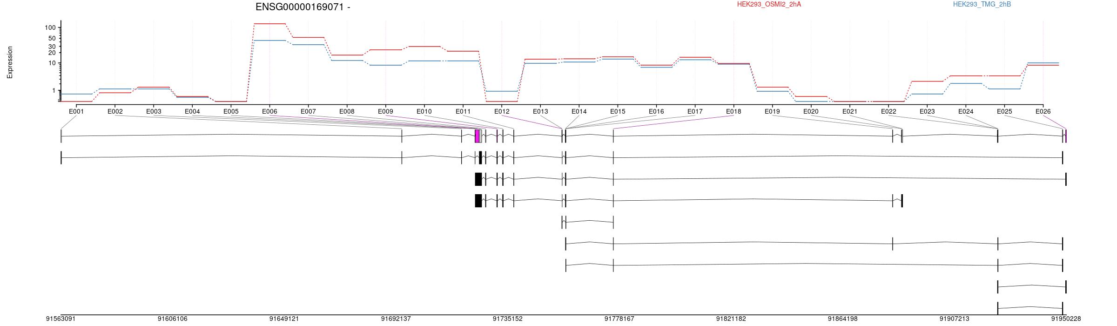Click exon label E018
The height and width of the screenshot is (326, 1117).
(733, 111)
